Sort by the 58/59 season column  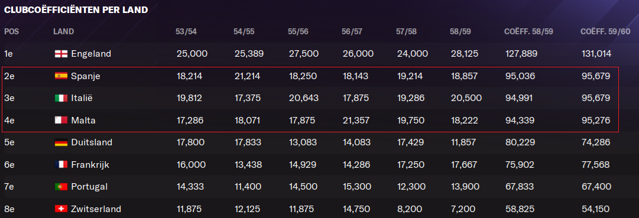coord(460,32)
